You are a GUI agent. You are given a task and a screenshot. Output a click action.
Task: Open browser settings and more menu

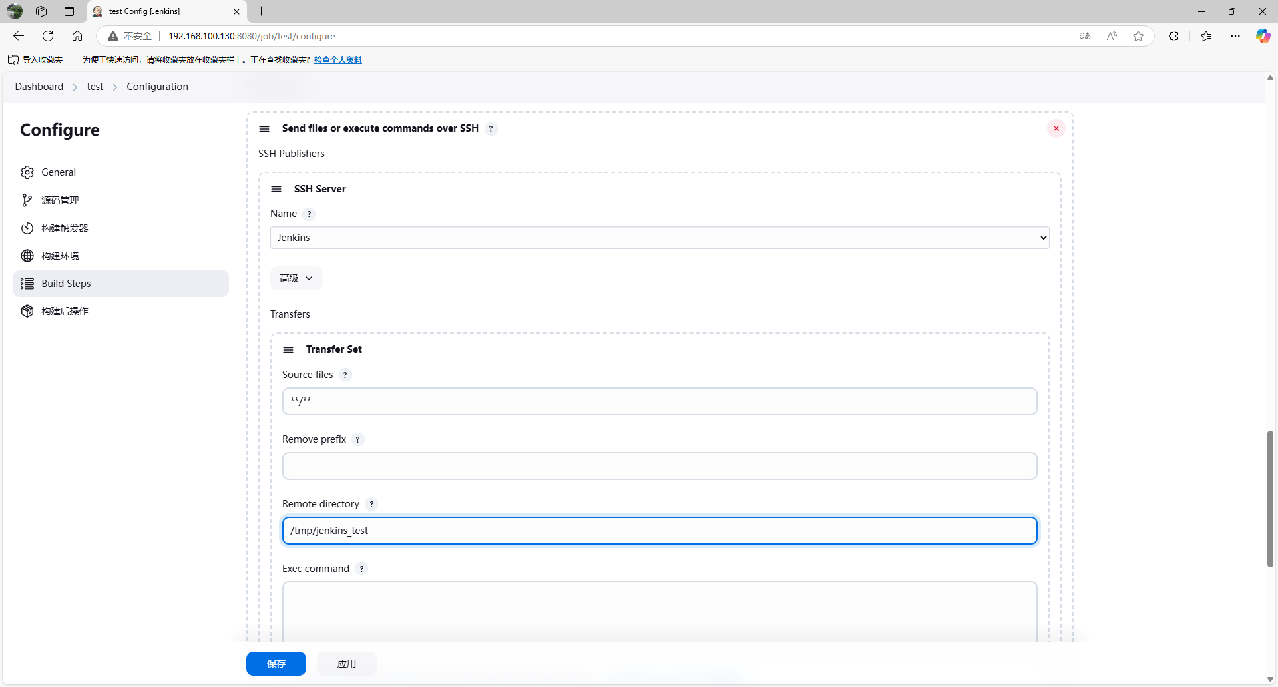pyautogui.click(x=1235, y=36)
